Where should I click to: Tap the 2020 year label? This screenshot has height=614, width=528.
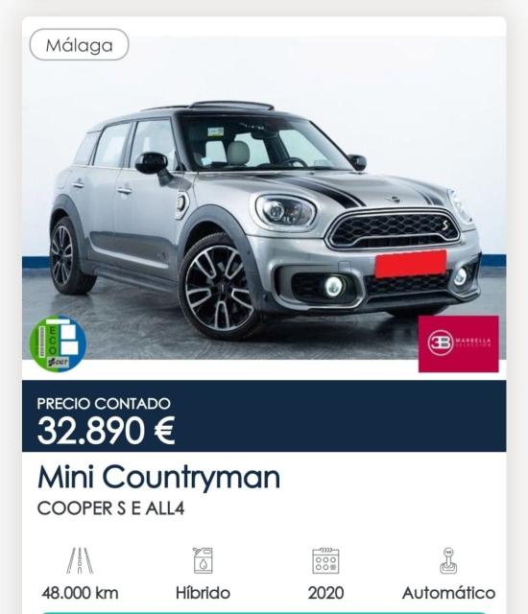coord(325,593)
